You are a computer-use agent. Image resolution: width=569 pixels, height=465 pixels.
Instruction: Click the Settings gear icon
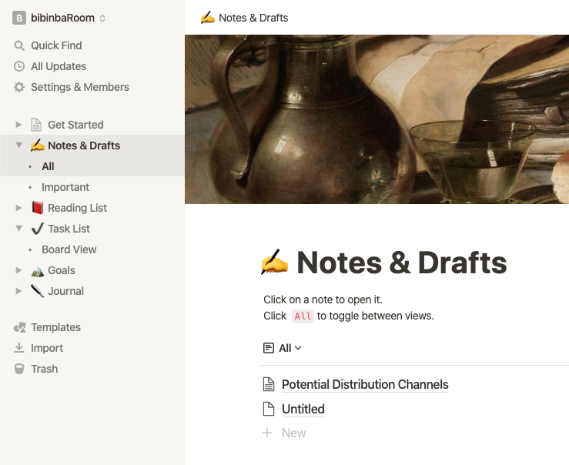pos(19,87)
